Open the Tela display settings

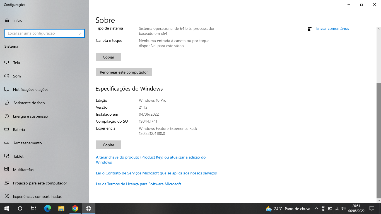16,63
